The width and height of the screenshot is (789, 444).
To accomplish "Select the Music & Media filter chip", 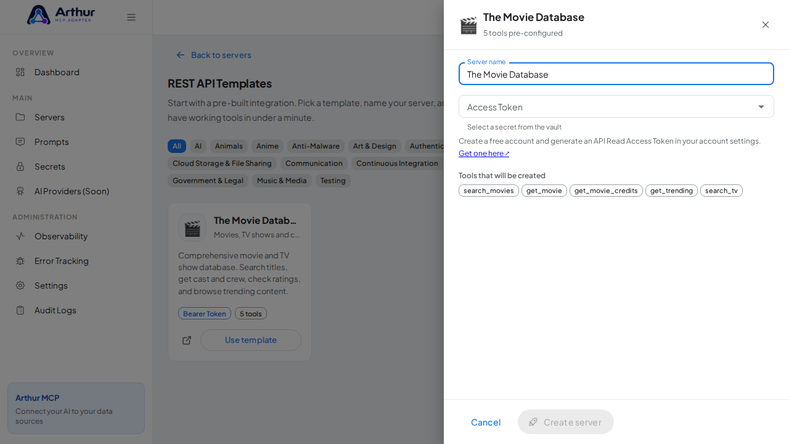I will tap(282, 181).
